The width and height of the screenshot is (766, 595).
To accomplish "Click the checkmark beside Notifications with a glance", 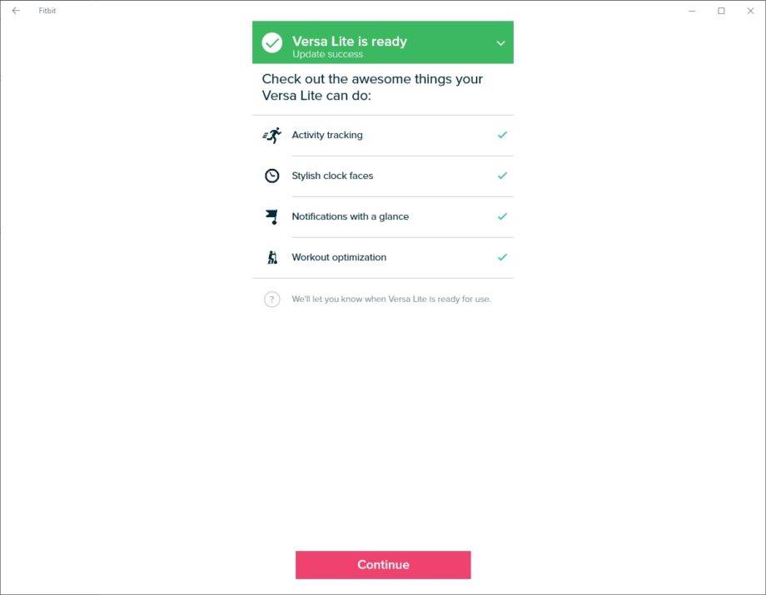I will 502,216.
